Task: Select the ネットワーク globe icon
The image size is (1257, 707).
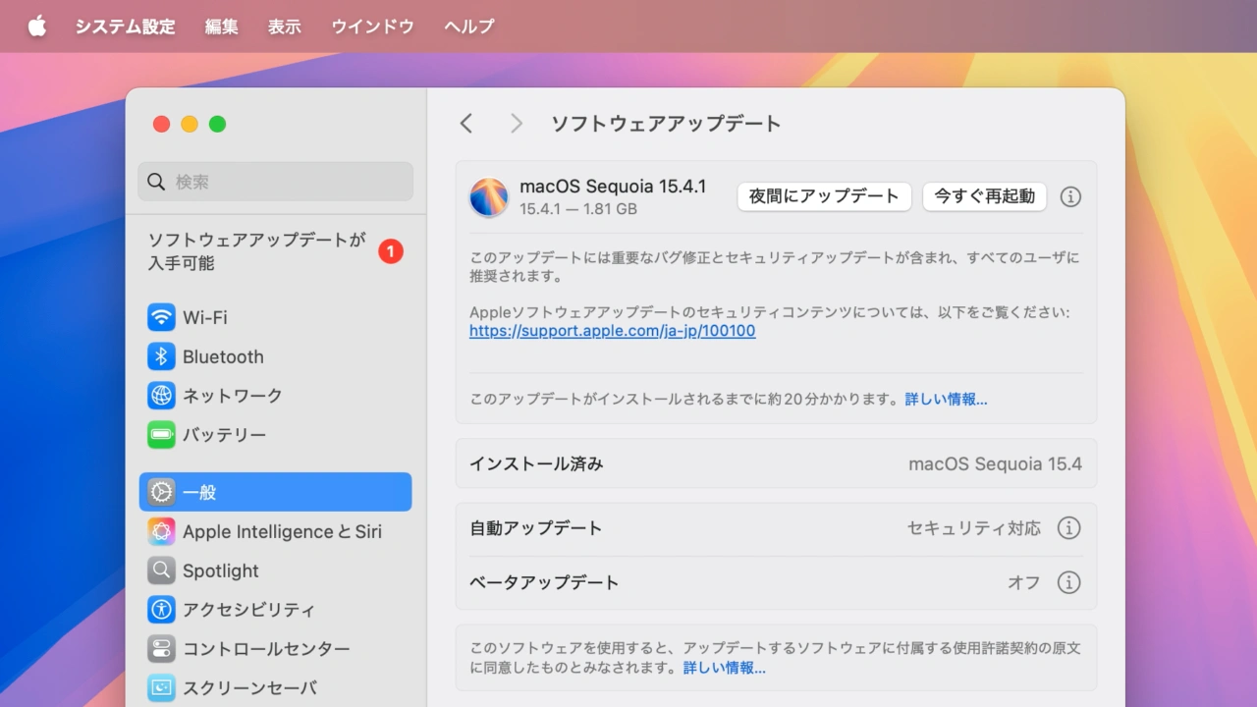Action: point(161,396)
